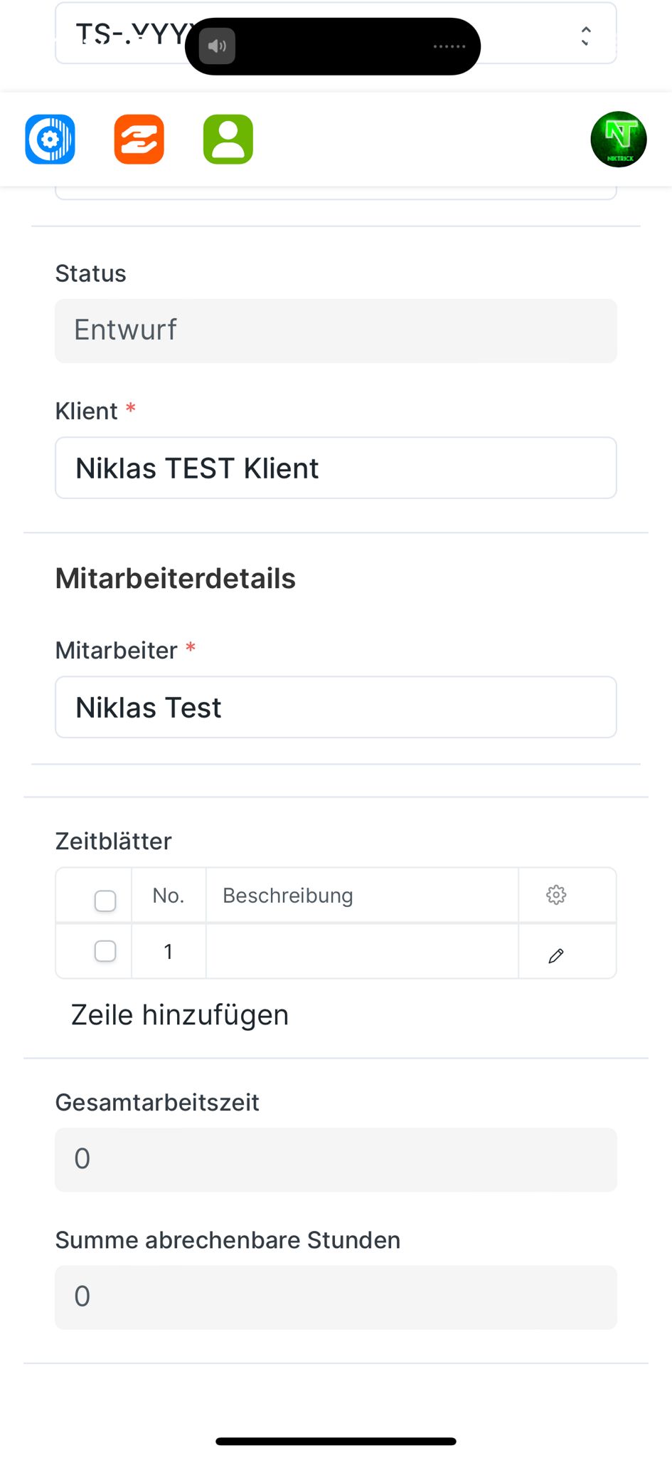Check the checkbox for row 1
672x1458 pixels.
(x=105, y=951)
